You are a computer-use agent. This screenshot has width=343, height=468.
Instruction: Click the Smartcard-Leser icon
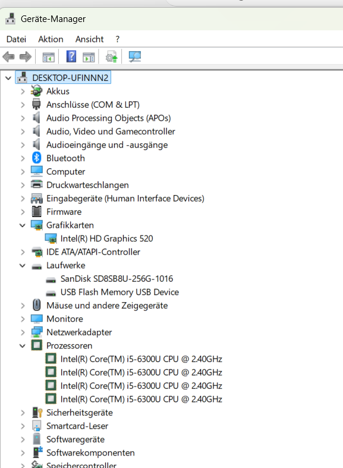click(x=37, y=426)
